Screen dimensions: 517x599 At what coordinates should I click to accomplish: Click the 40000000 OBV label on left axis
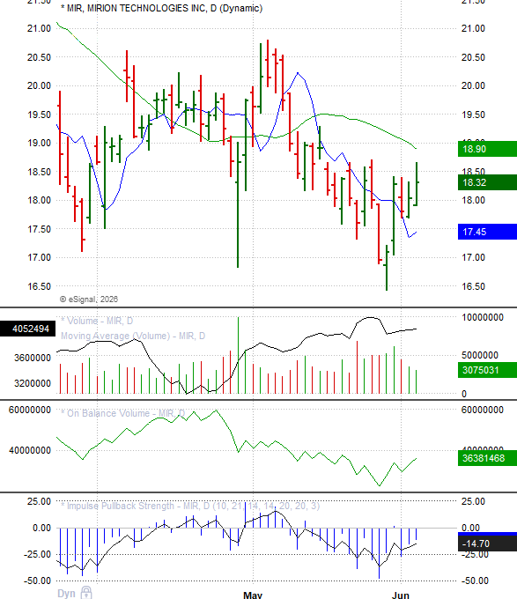click(30, 450)
